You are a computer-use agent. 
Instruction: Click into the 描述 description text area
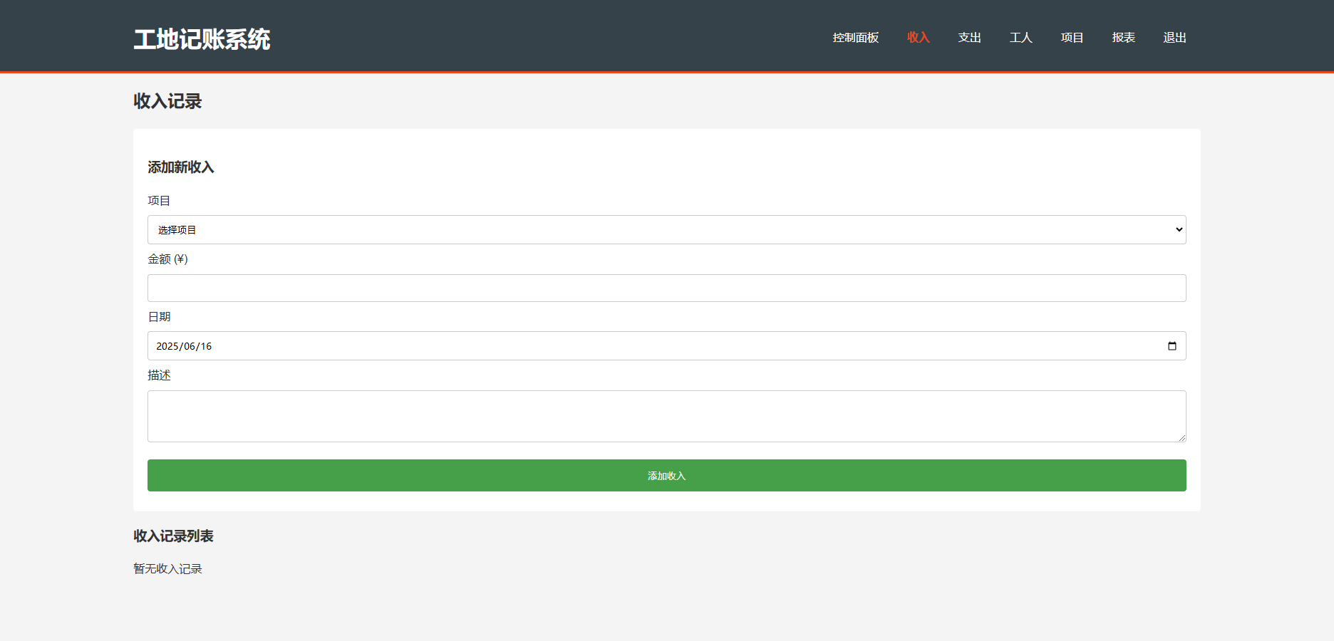click(666, 416)
